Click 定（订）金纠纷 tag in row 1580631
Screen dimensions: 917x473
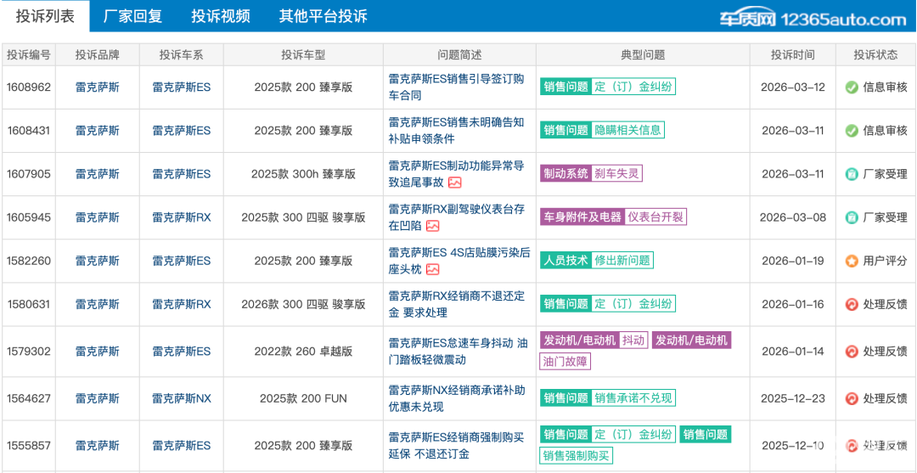tap(633, 304)
